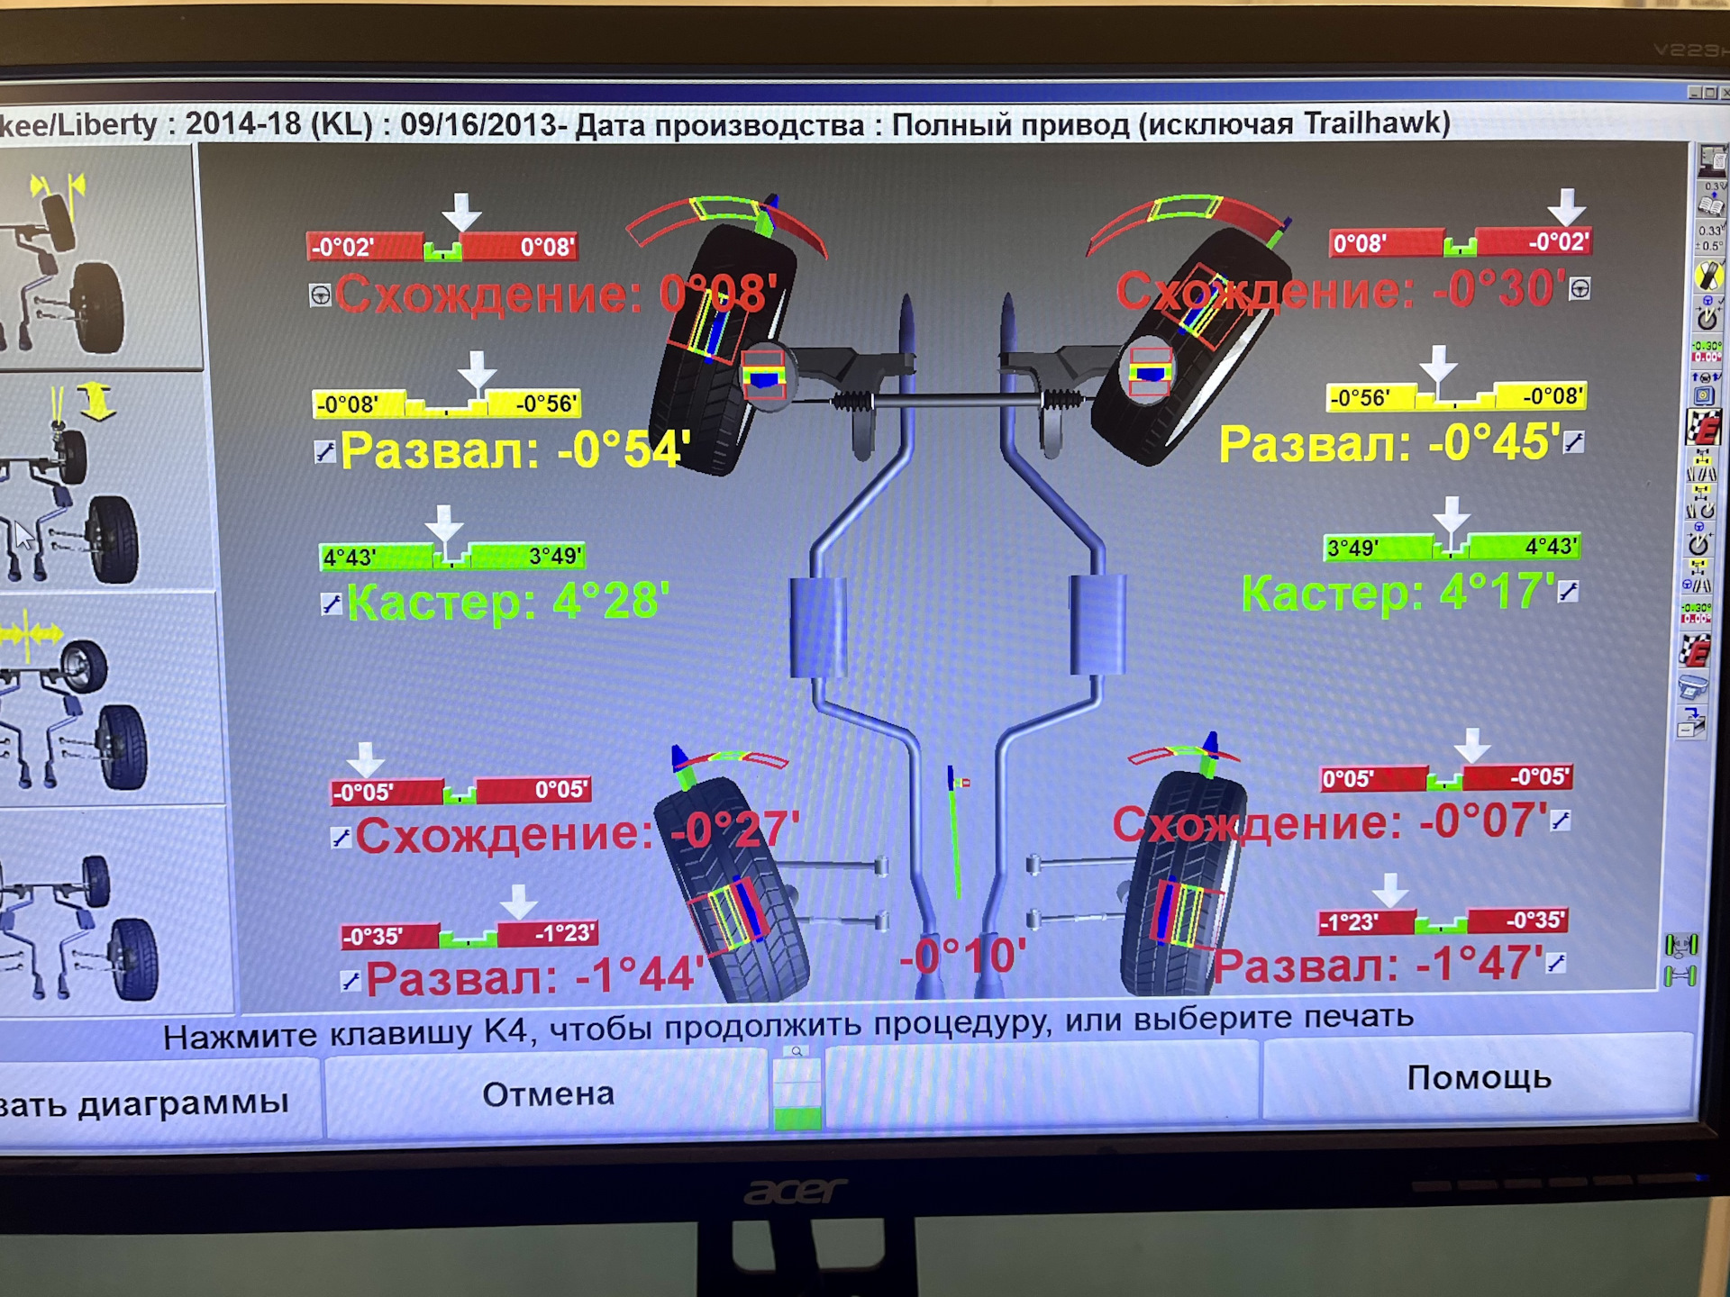The width and height of the screenshot is (1730, 1297).
Task: Click steering wheel icon beside front-left toe
Action: 321,295
